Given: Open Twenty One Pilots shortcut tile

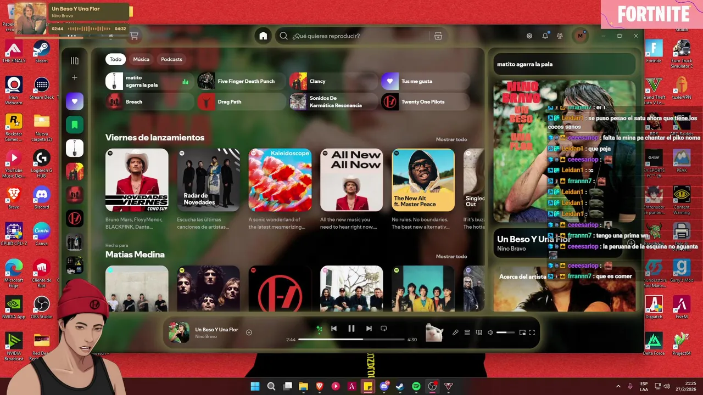Looking at the screenshot, I should click(x=425, y=101).
